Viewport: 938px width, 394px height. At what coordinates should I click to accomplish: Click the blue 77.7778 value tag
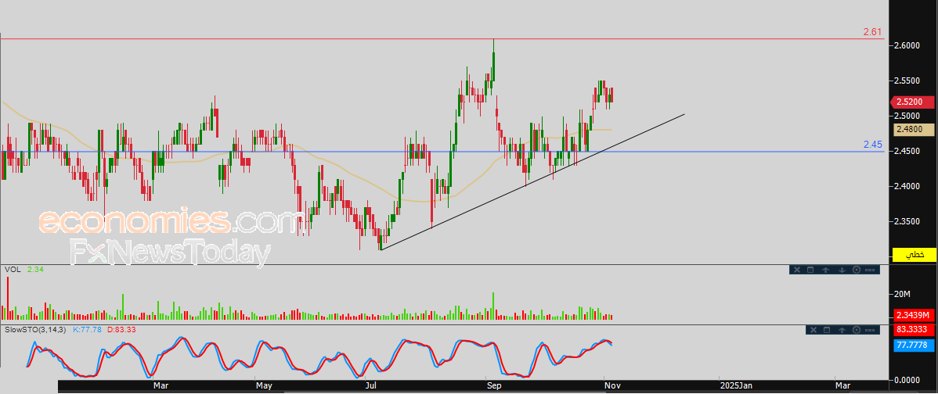(x=914, y=345)
